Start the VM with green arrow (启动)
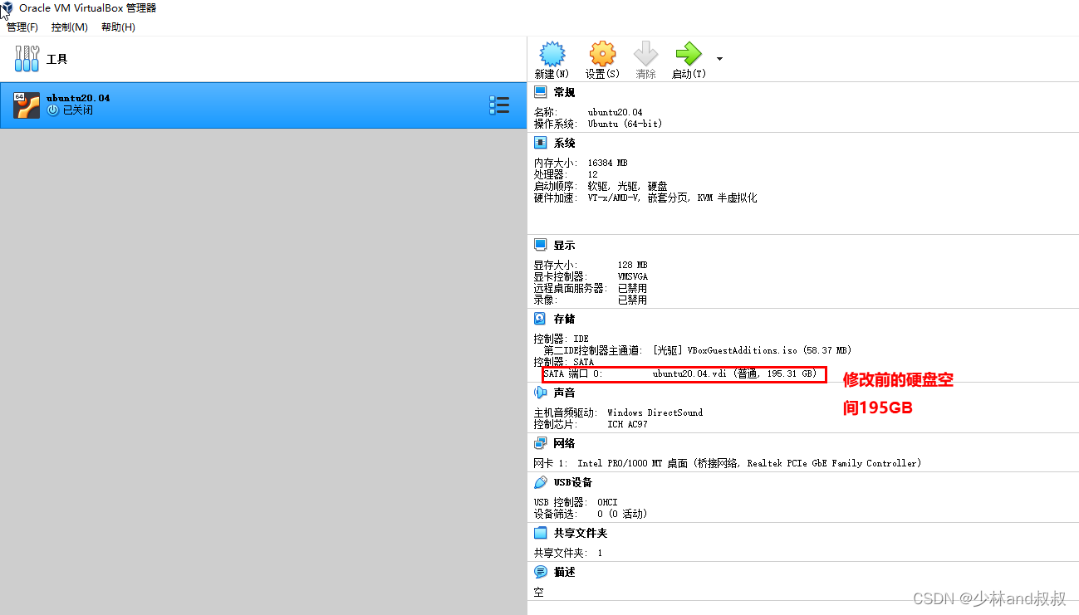The height and width of the screenshot is (615, 1079). [689, 55]
